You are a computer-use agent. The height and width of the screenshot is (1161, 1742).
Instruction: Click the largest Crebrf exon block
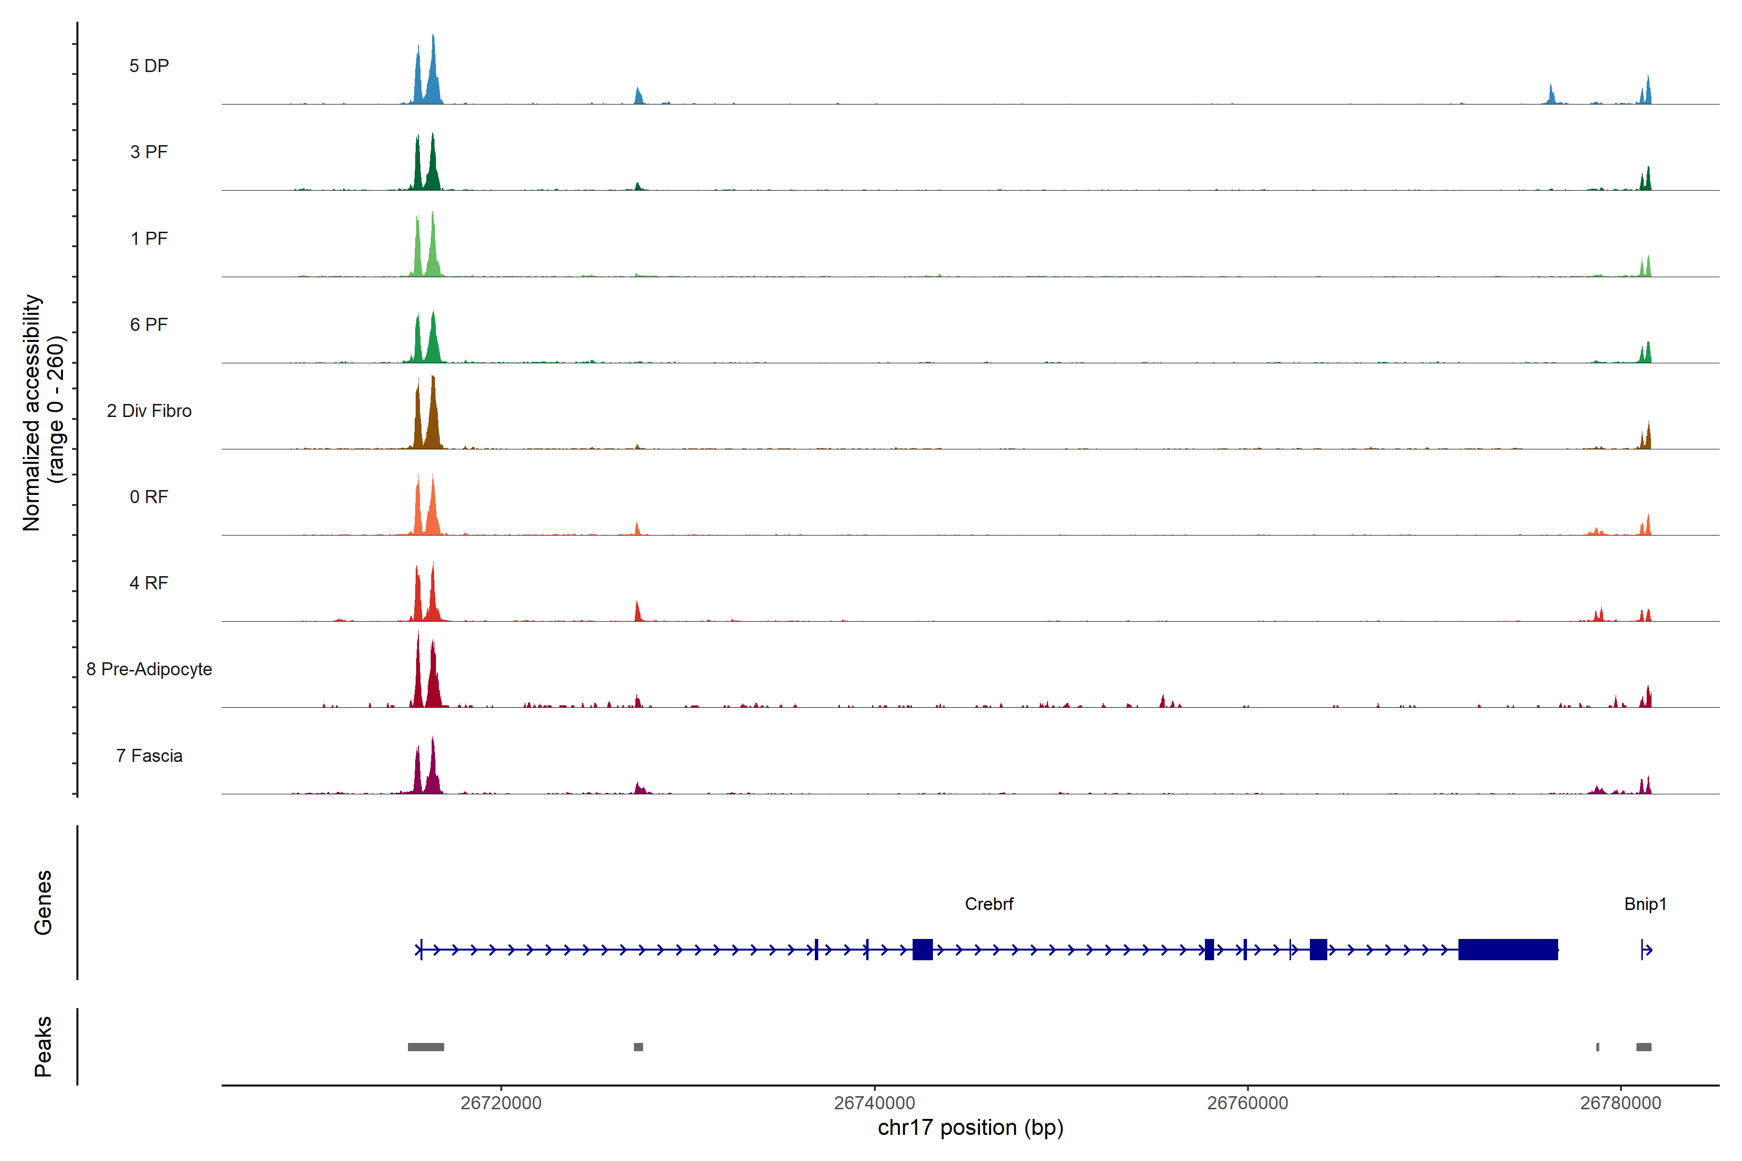click(1508, 949)
